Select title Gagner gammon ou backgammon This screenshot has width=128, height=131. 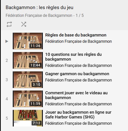[77, 74]
